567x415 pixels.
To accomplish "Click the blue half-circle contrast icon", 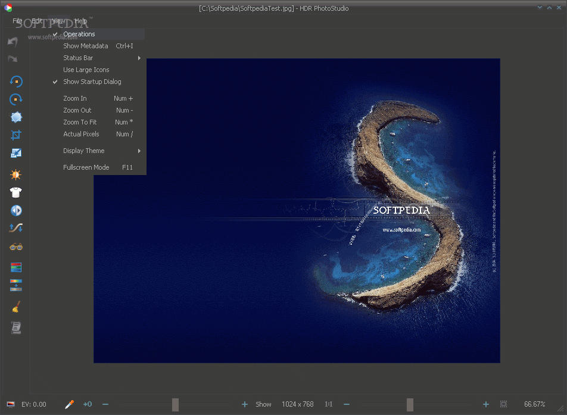I will pos(16,210).
